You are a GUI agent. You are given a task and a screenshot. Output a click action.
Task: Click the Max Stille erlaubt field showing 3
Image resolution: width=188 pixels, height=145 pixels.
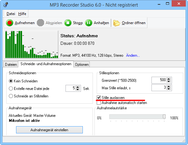point(159,88)
